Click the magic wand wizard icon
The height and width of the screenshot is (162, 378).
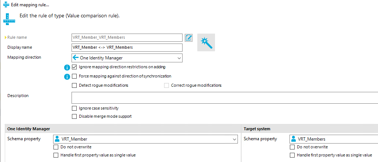pos(206,42)
